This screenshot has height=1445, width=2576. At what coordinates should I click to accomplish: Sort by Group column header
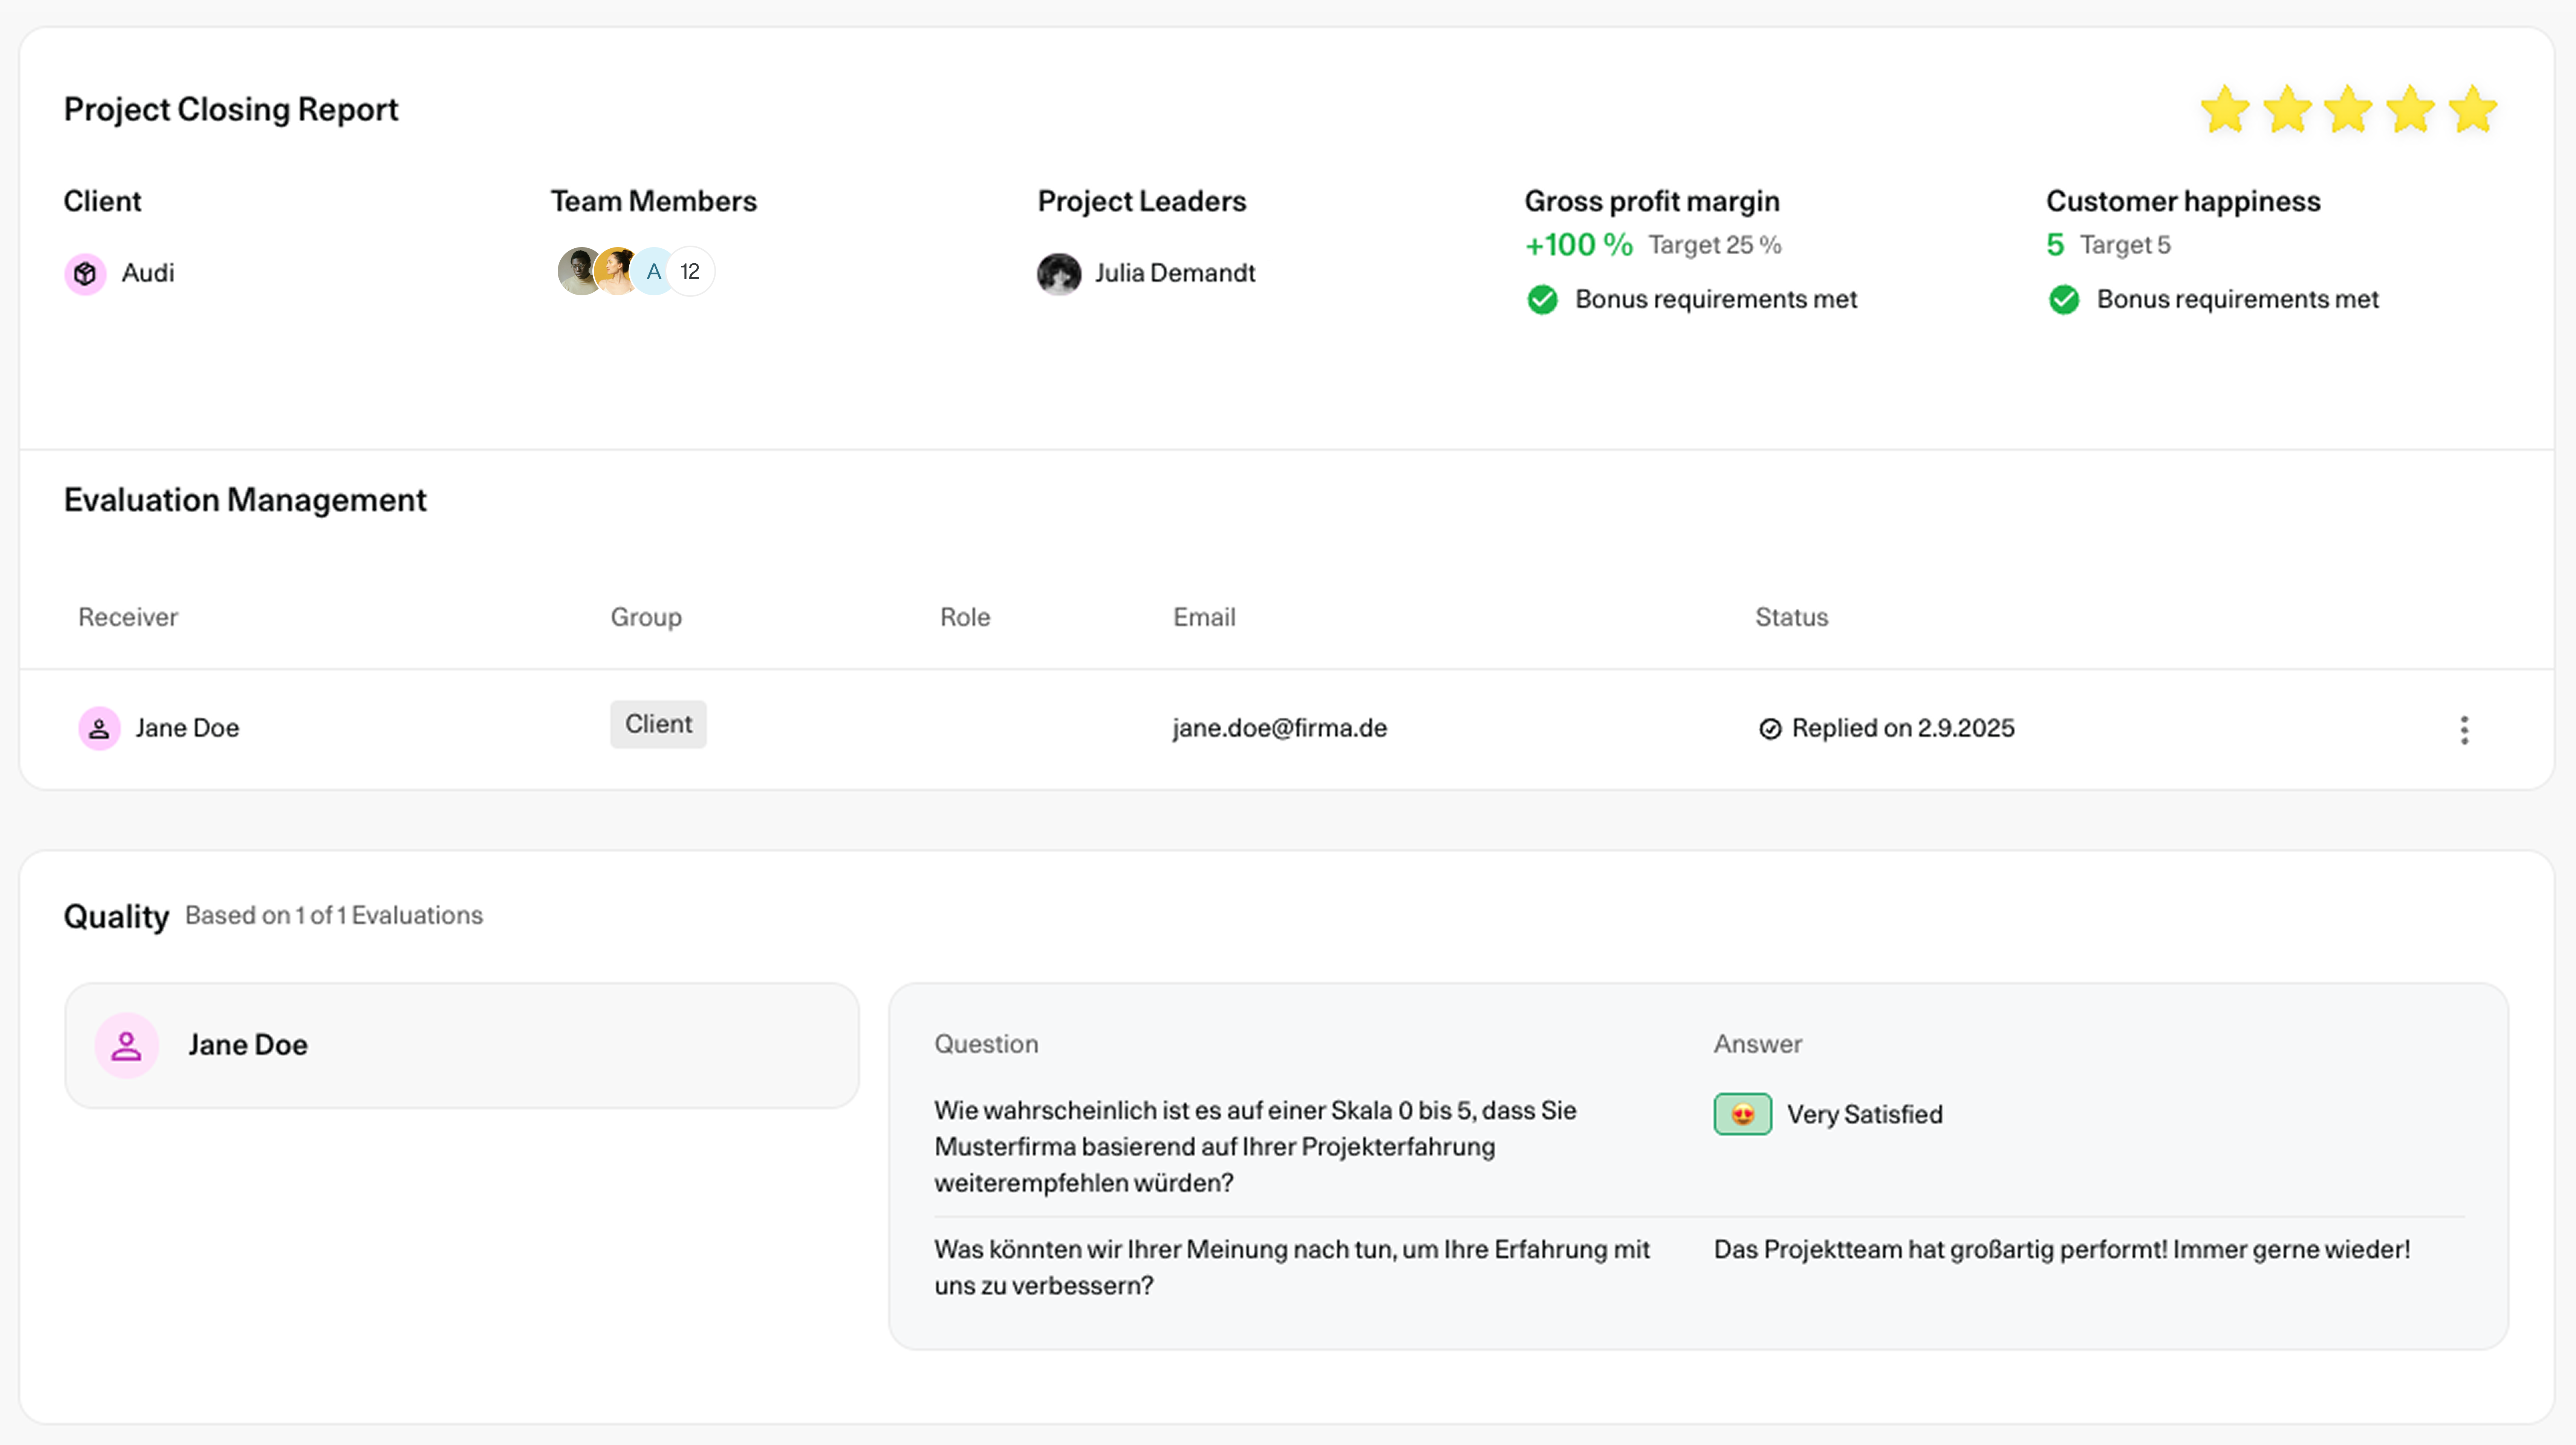coord(646,617)
